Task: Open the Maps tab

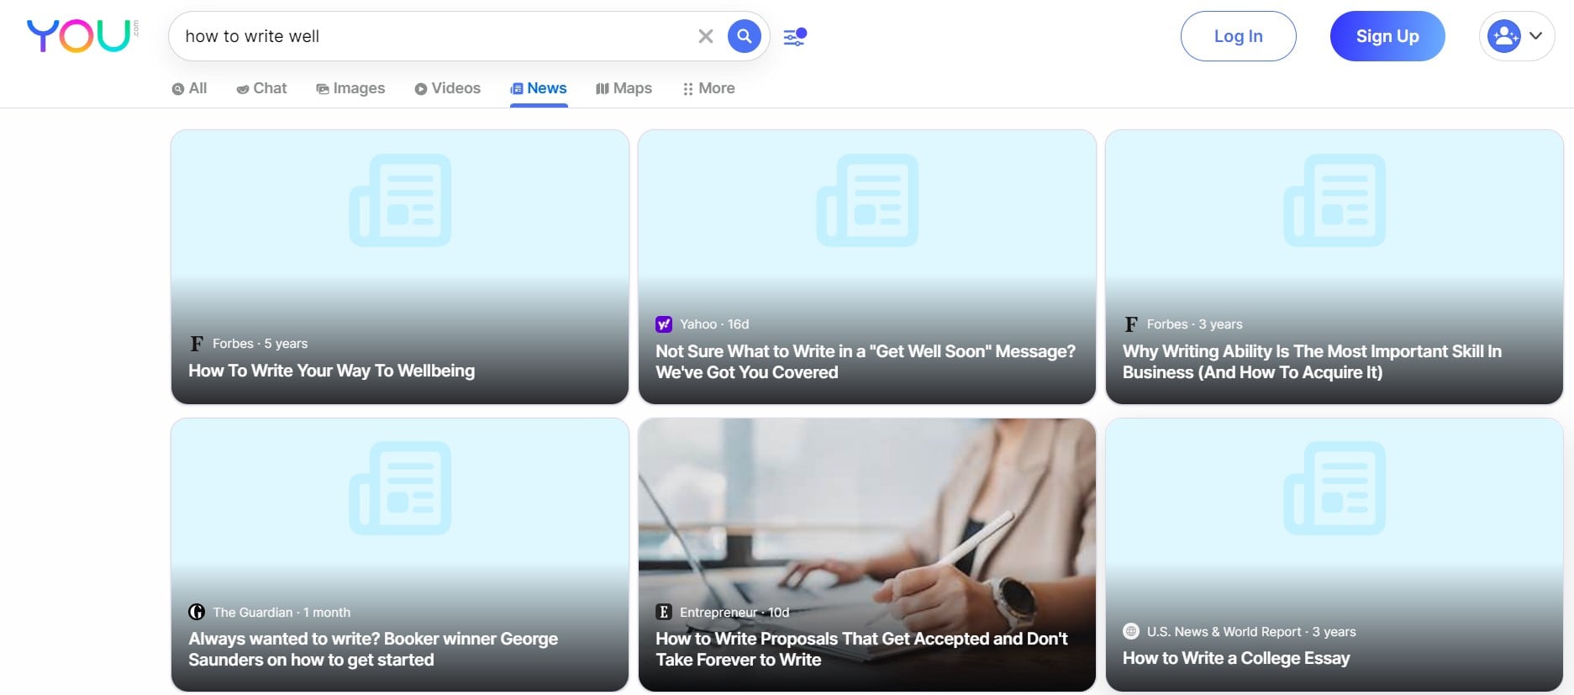Action: click(x=624, y=88)
